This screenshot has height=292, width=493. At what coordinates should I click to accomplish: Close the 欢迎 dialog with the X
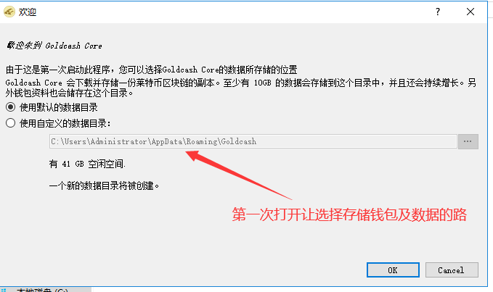tap(470, 12)
